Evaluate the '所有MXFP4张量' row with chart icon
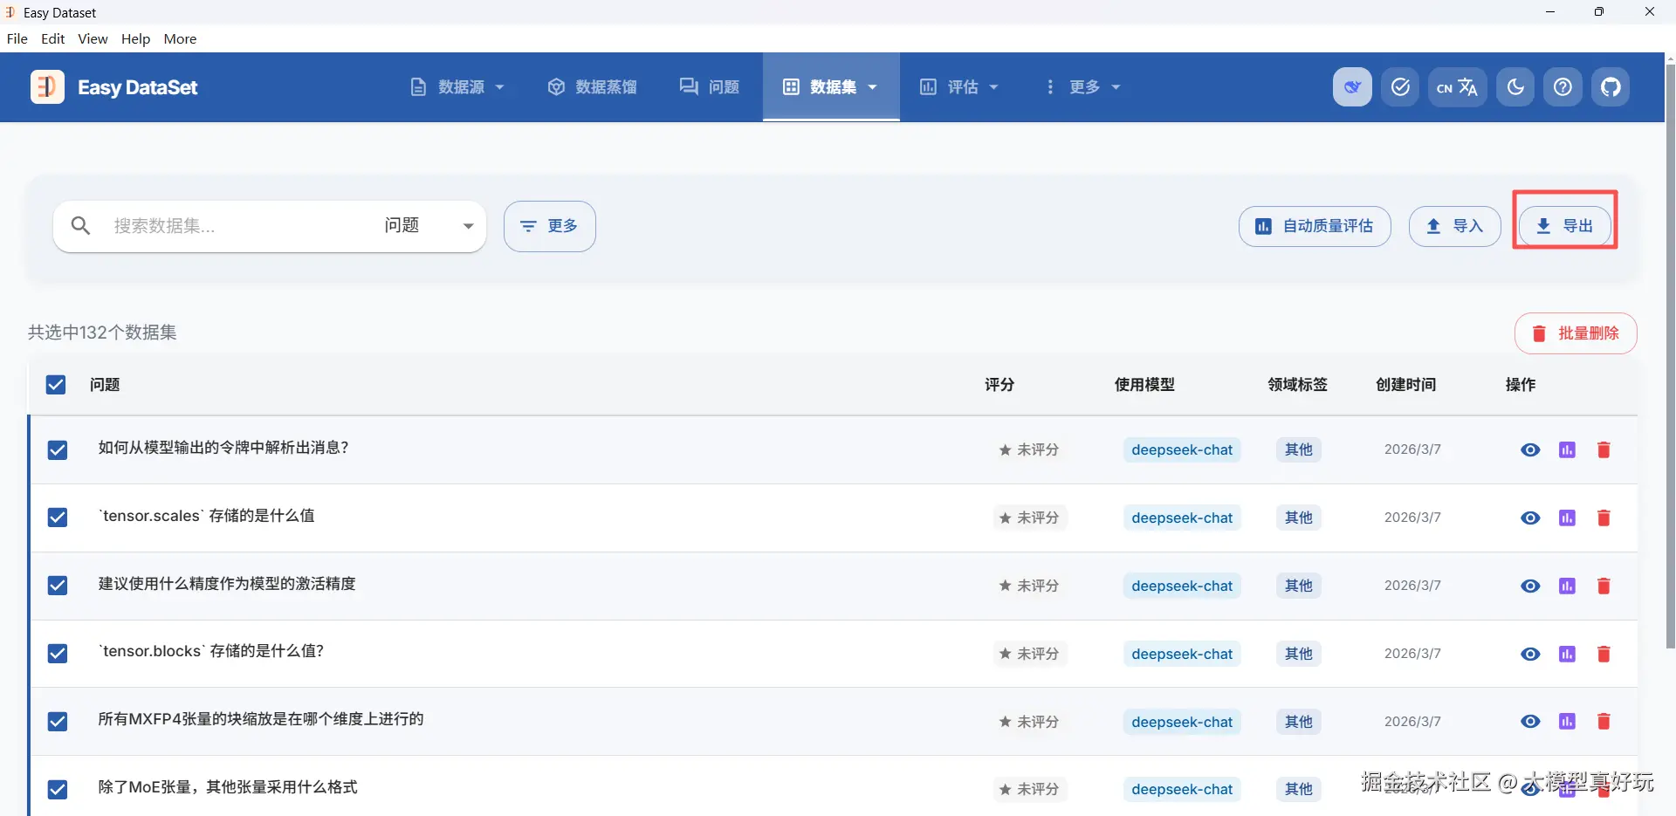The image size is (1676, 816). 1568,722
